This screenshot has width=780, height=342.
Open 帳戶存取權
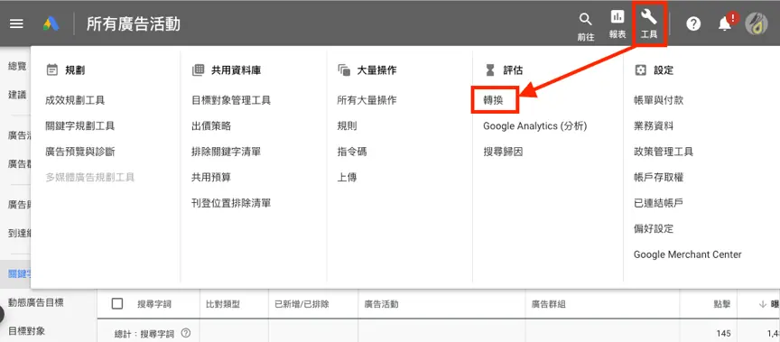click(659, 177)
